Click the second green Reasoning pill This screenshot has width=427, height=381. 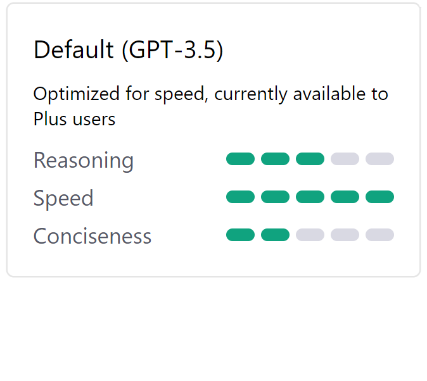click(275, 159)
